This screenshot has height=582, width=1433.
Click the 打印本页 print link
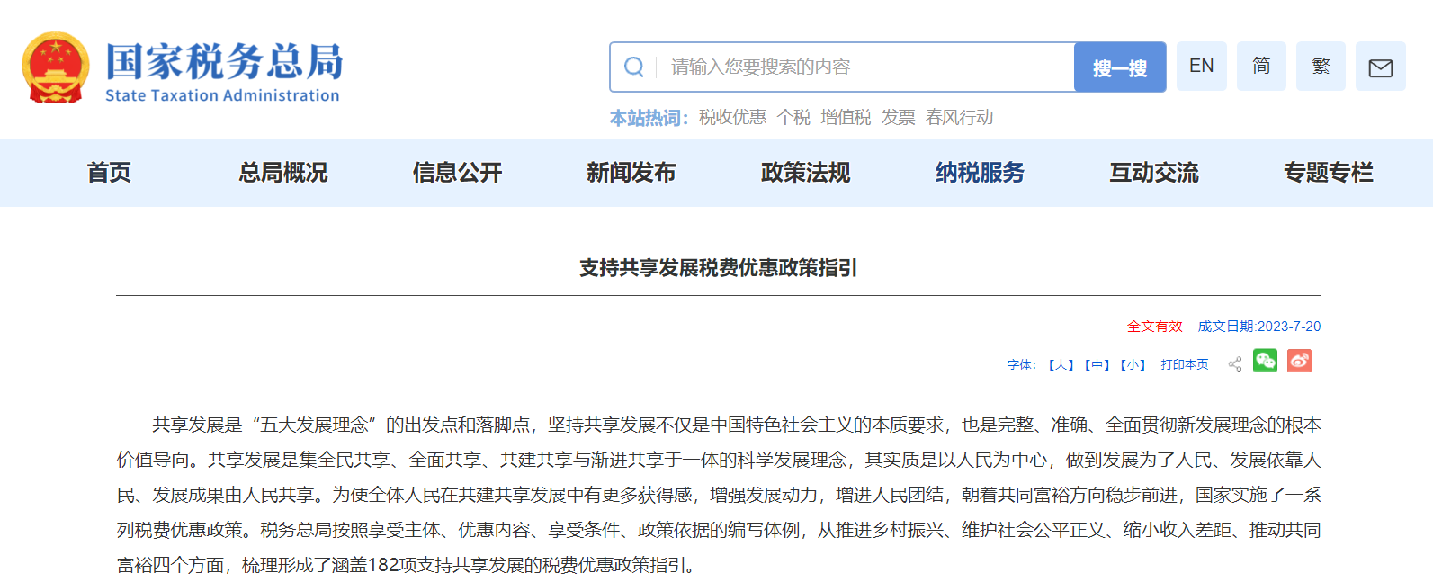click(1184, 365)
